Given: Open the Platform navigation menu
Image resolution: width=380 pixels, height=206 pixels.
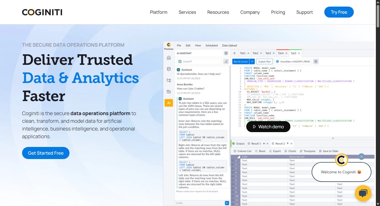Looking at the screenshot, I should [159, 12].
